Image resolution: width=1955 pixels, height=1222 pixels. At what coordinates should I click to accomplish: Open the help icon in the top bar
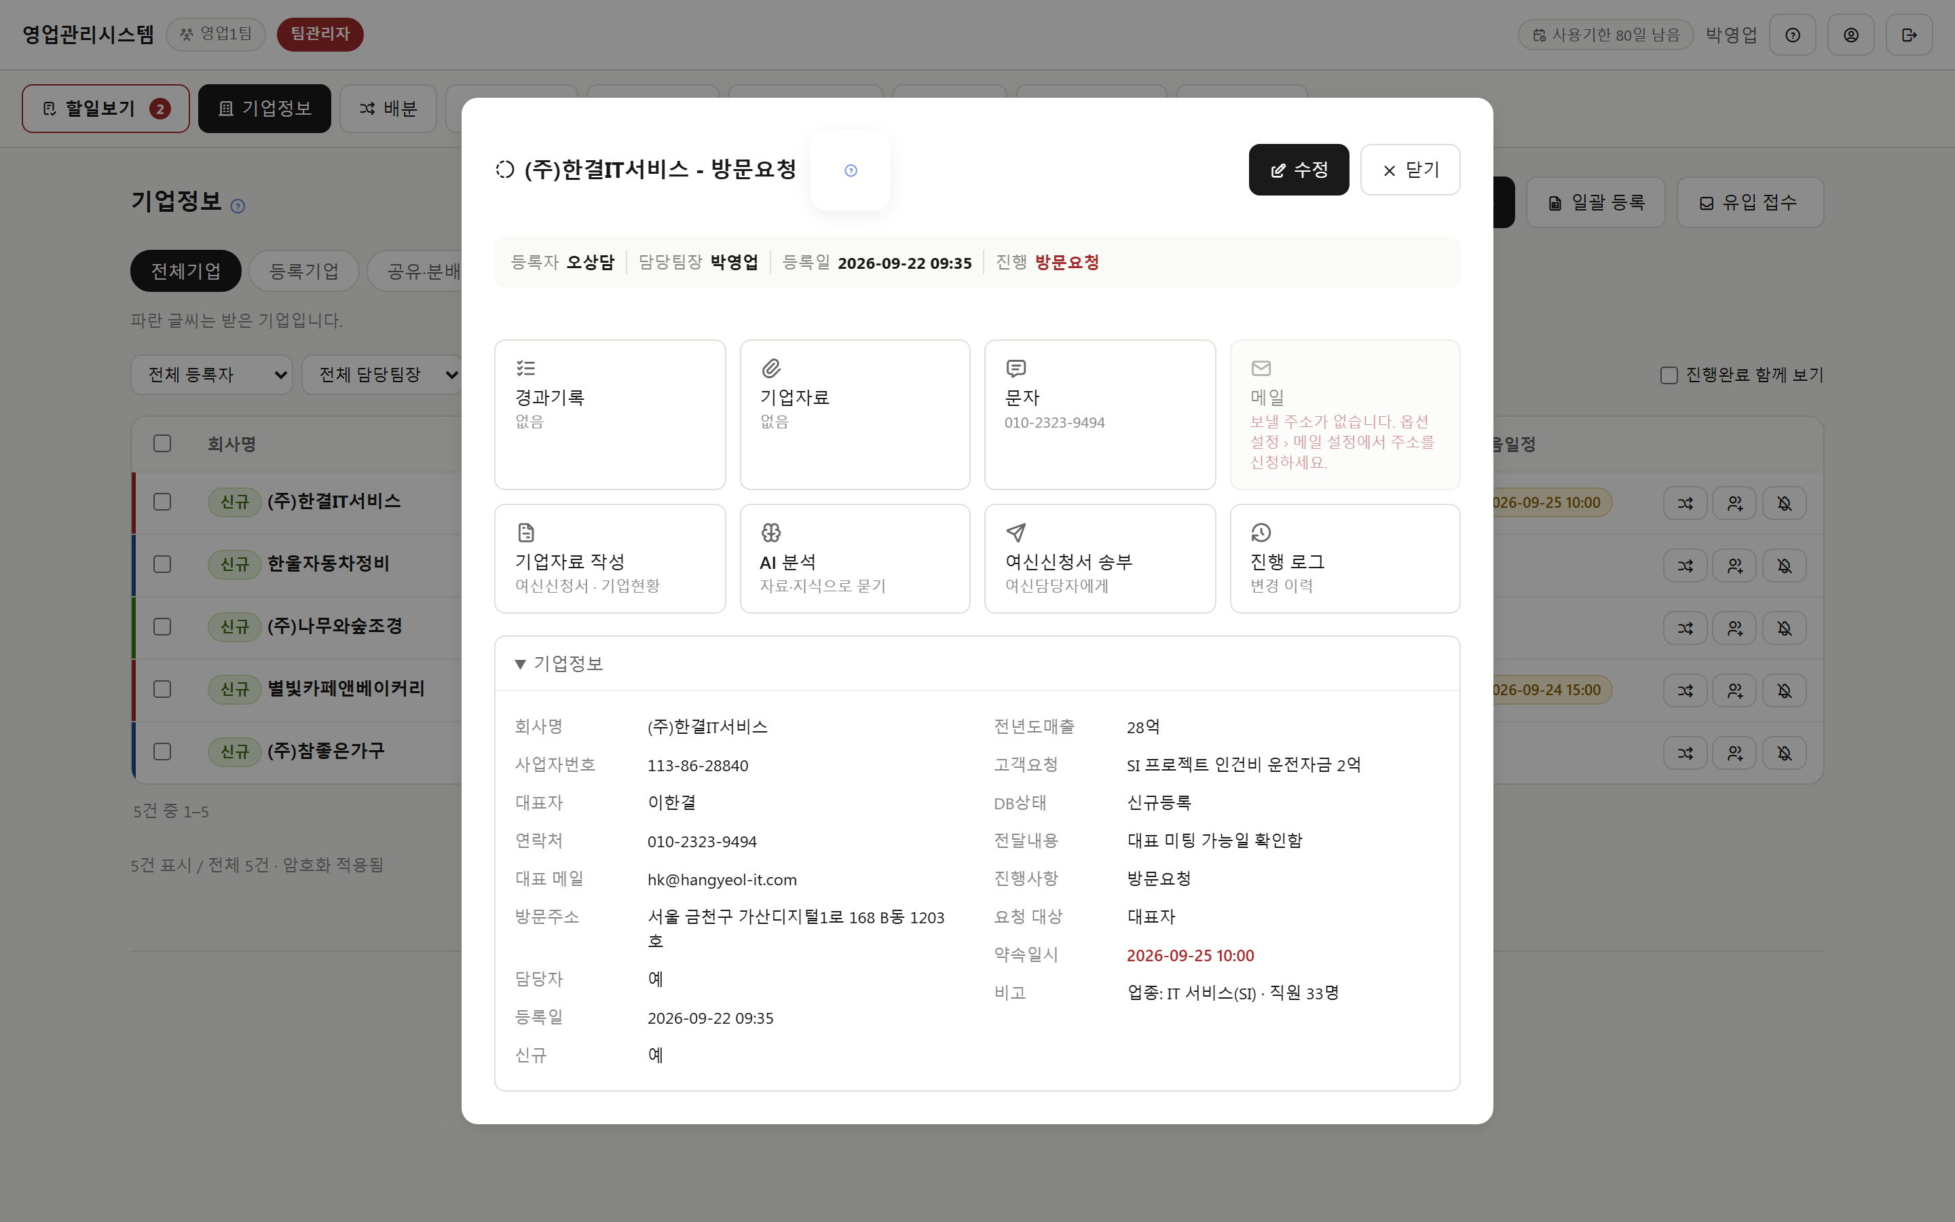point(1793,35)
